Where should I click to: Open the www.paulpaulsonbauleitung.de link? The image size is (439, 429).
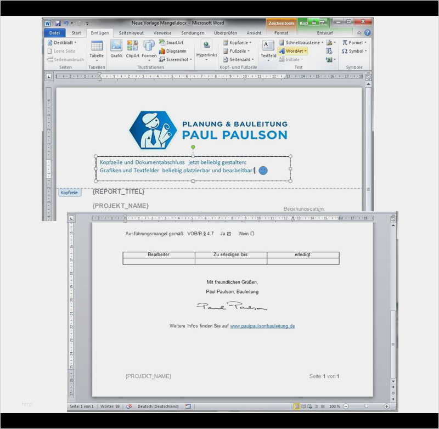262,326
